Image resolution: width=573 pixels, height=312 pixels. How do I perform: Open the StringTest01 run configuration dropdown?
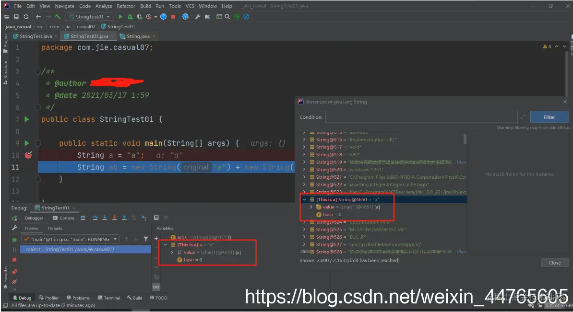(90, 17)
